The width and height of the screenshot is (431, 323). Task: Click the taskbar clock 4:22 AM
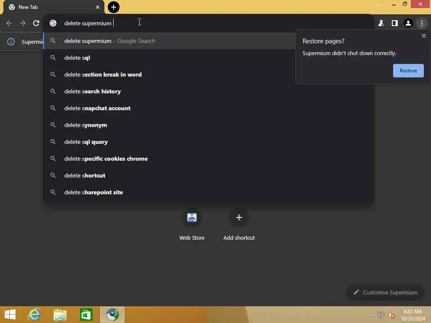coord(413,315)
